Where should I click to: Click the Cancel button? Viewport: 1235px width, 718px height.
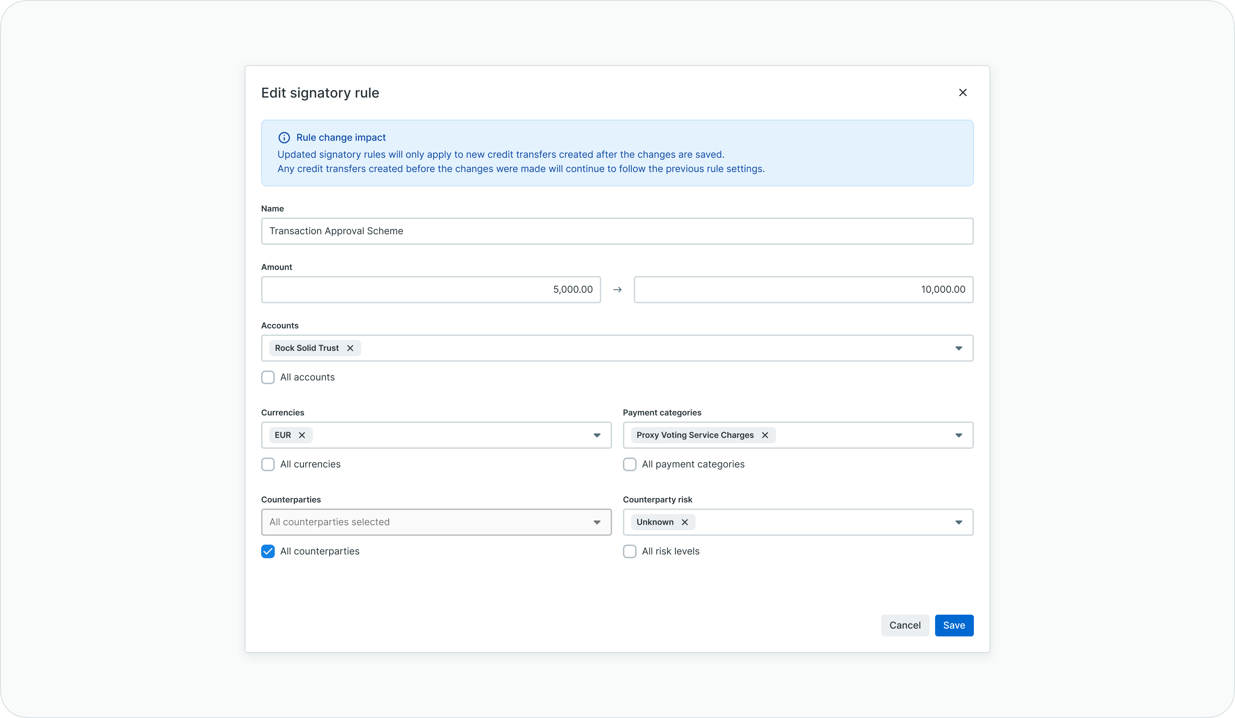pos(905,626)
